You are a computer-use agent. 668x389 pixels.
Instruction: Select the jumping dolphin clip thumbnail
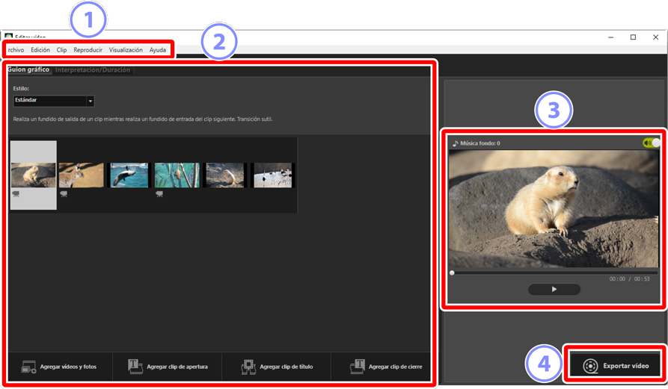tap(129, 175)
